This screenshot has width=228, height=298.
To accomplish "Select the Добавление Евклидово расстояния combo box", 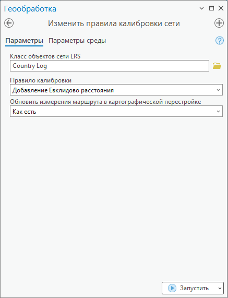I will (116, 90).
